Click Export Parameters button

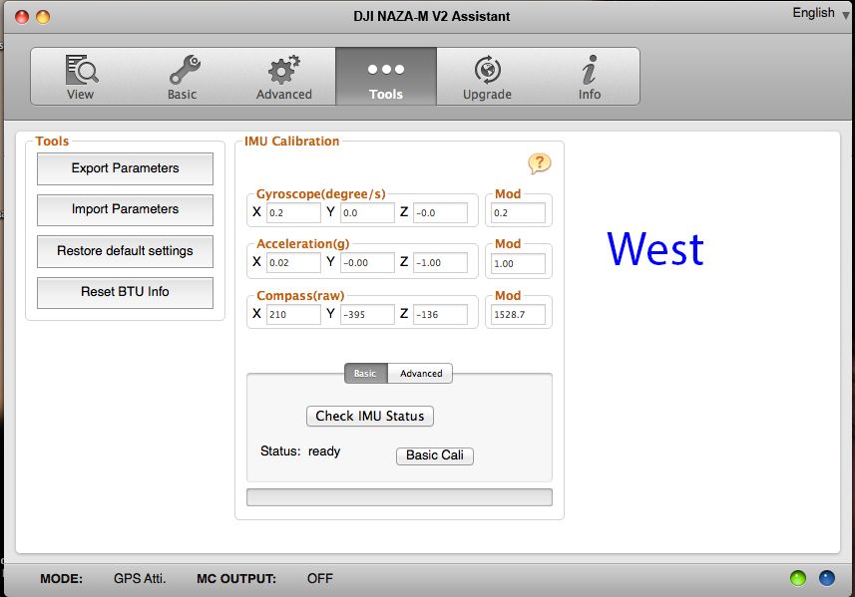point(125,168)
